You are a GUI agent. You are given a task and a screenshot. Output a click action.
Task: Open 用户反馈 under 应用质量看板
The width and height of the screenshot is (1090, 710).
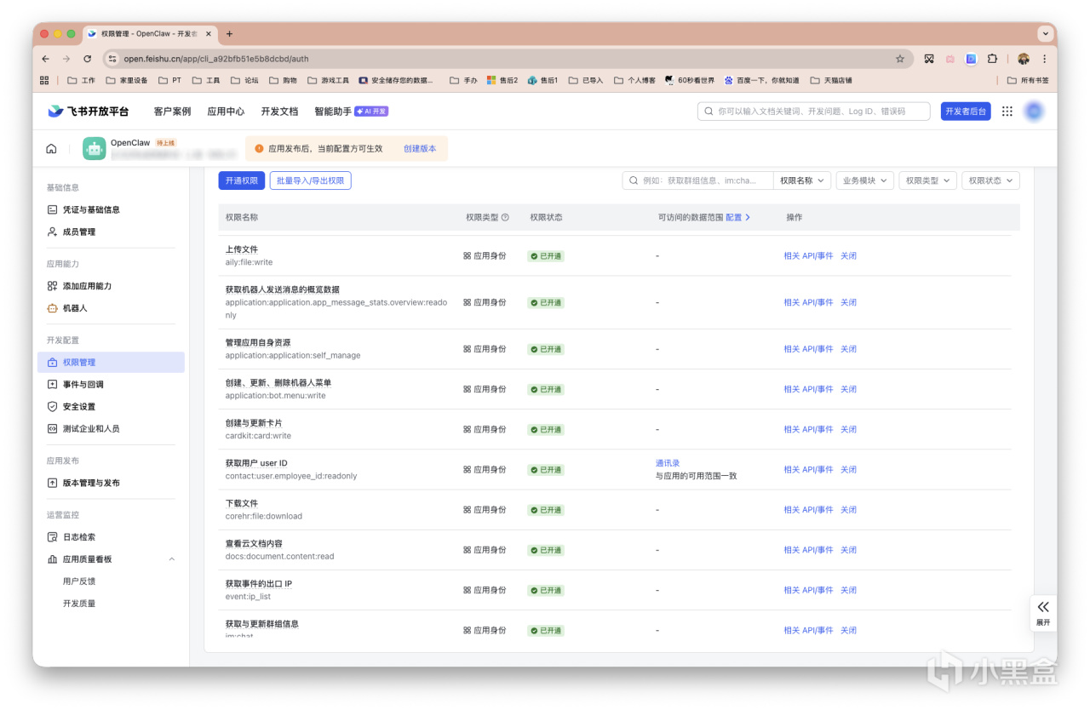tap(79, 581)
